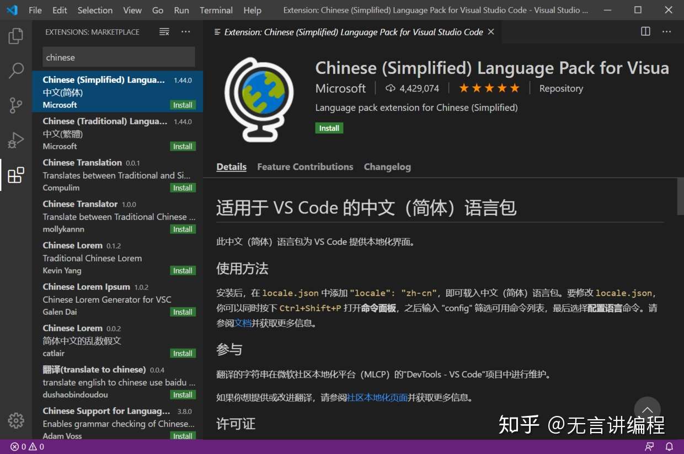This screenshot has height=454, width=684.
Task: Open the Extensions panel More Actions ellipsis
Action: click(x=186, y=32)
